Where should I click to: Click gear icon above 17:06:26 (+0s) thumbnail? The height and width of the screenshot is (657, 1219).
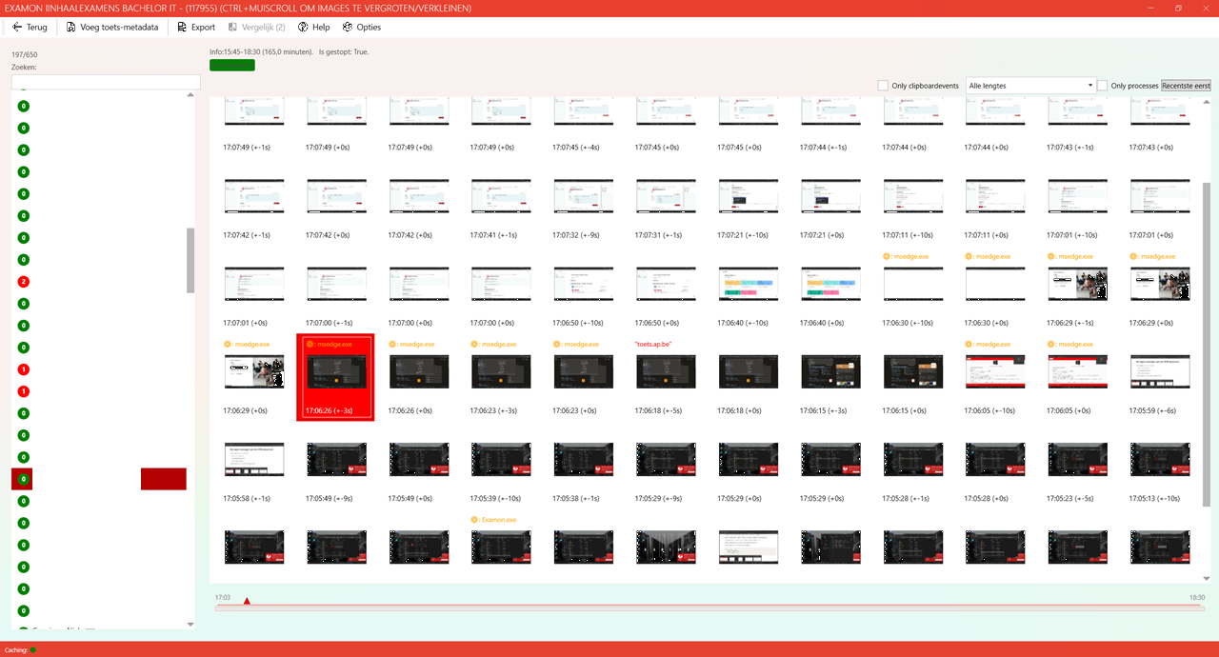(392, 345)
